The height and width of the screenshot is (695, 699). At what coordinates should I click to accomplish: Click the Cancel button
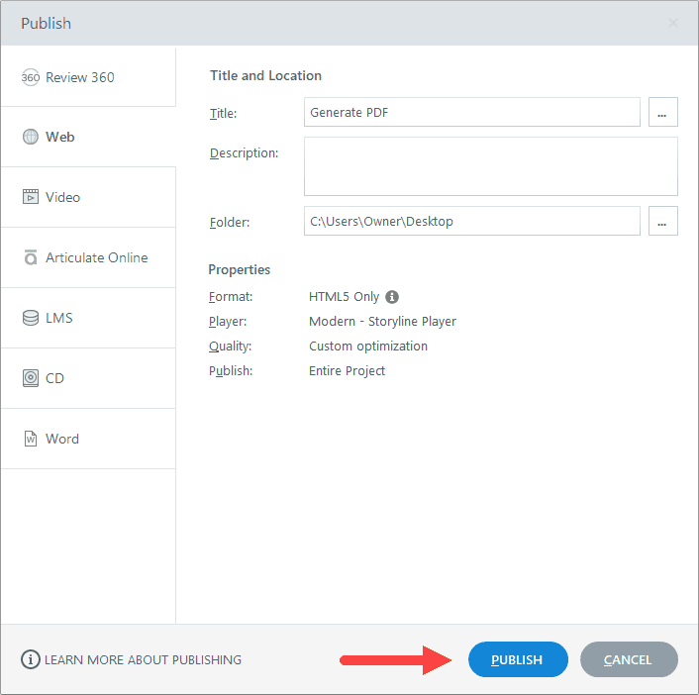[629, 659]
